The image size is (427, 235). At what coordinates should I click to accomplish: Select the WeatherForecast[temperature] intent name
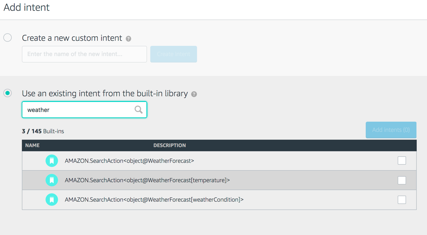click(x=147, y=180)
